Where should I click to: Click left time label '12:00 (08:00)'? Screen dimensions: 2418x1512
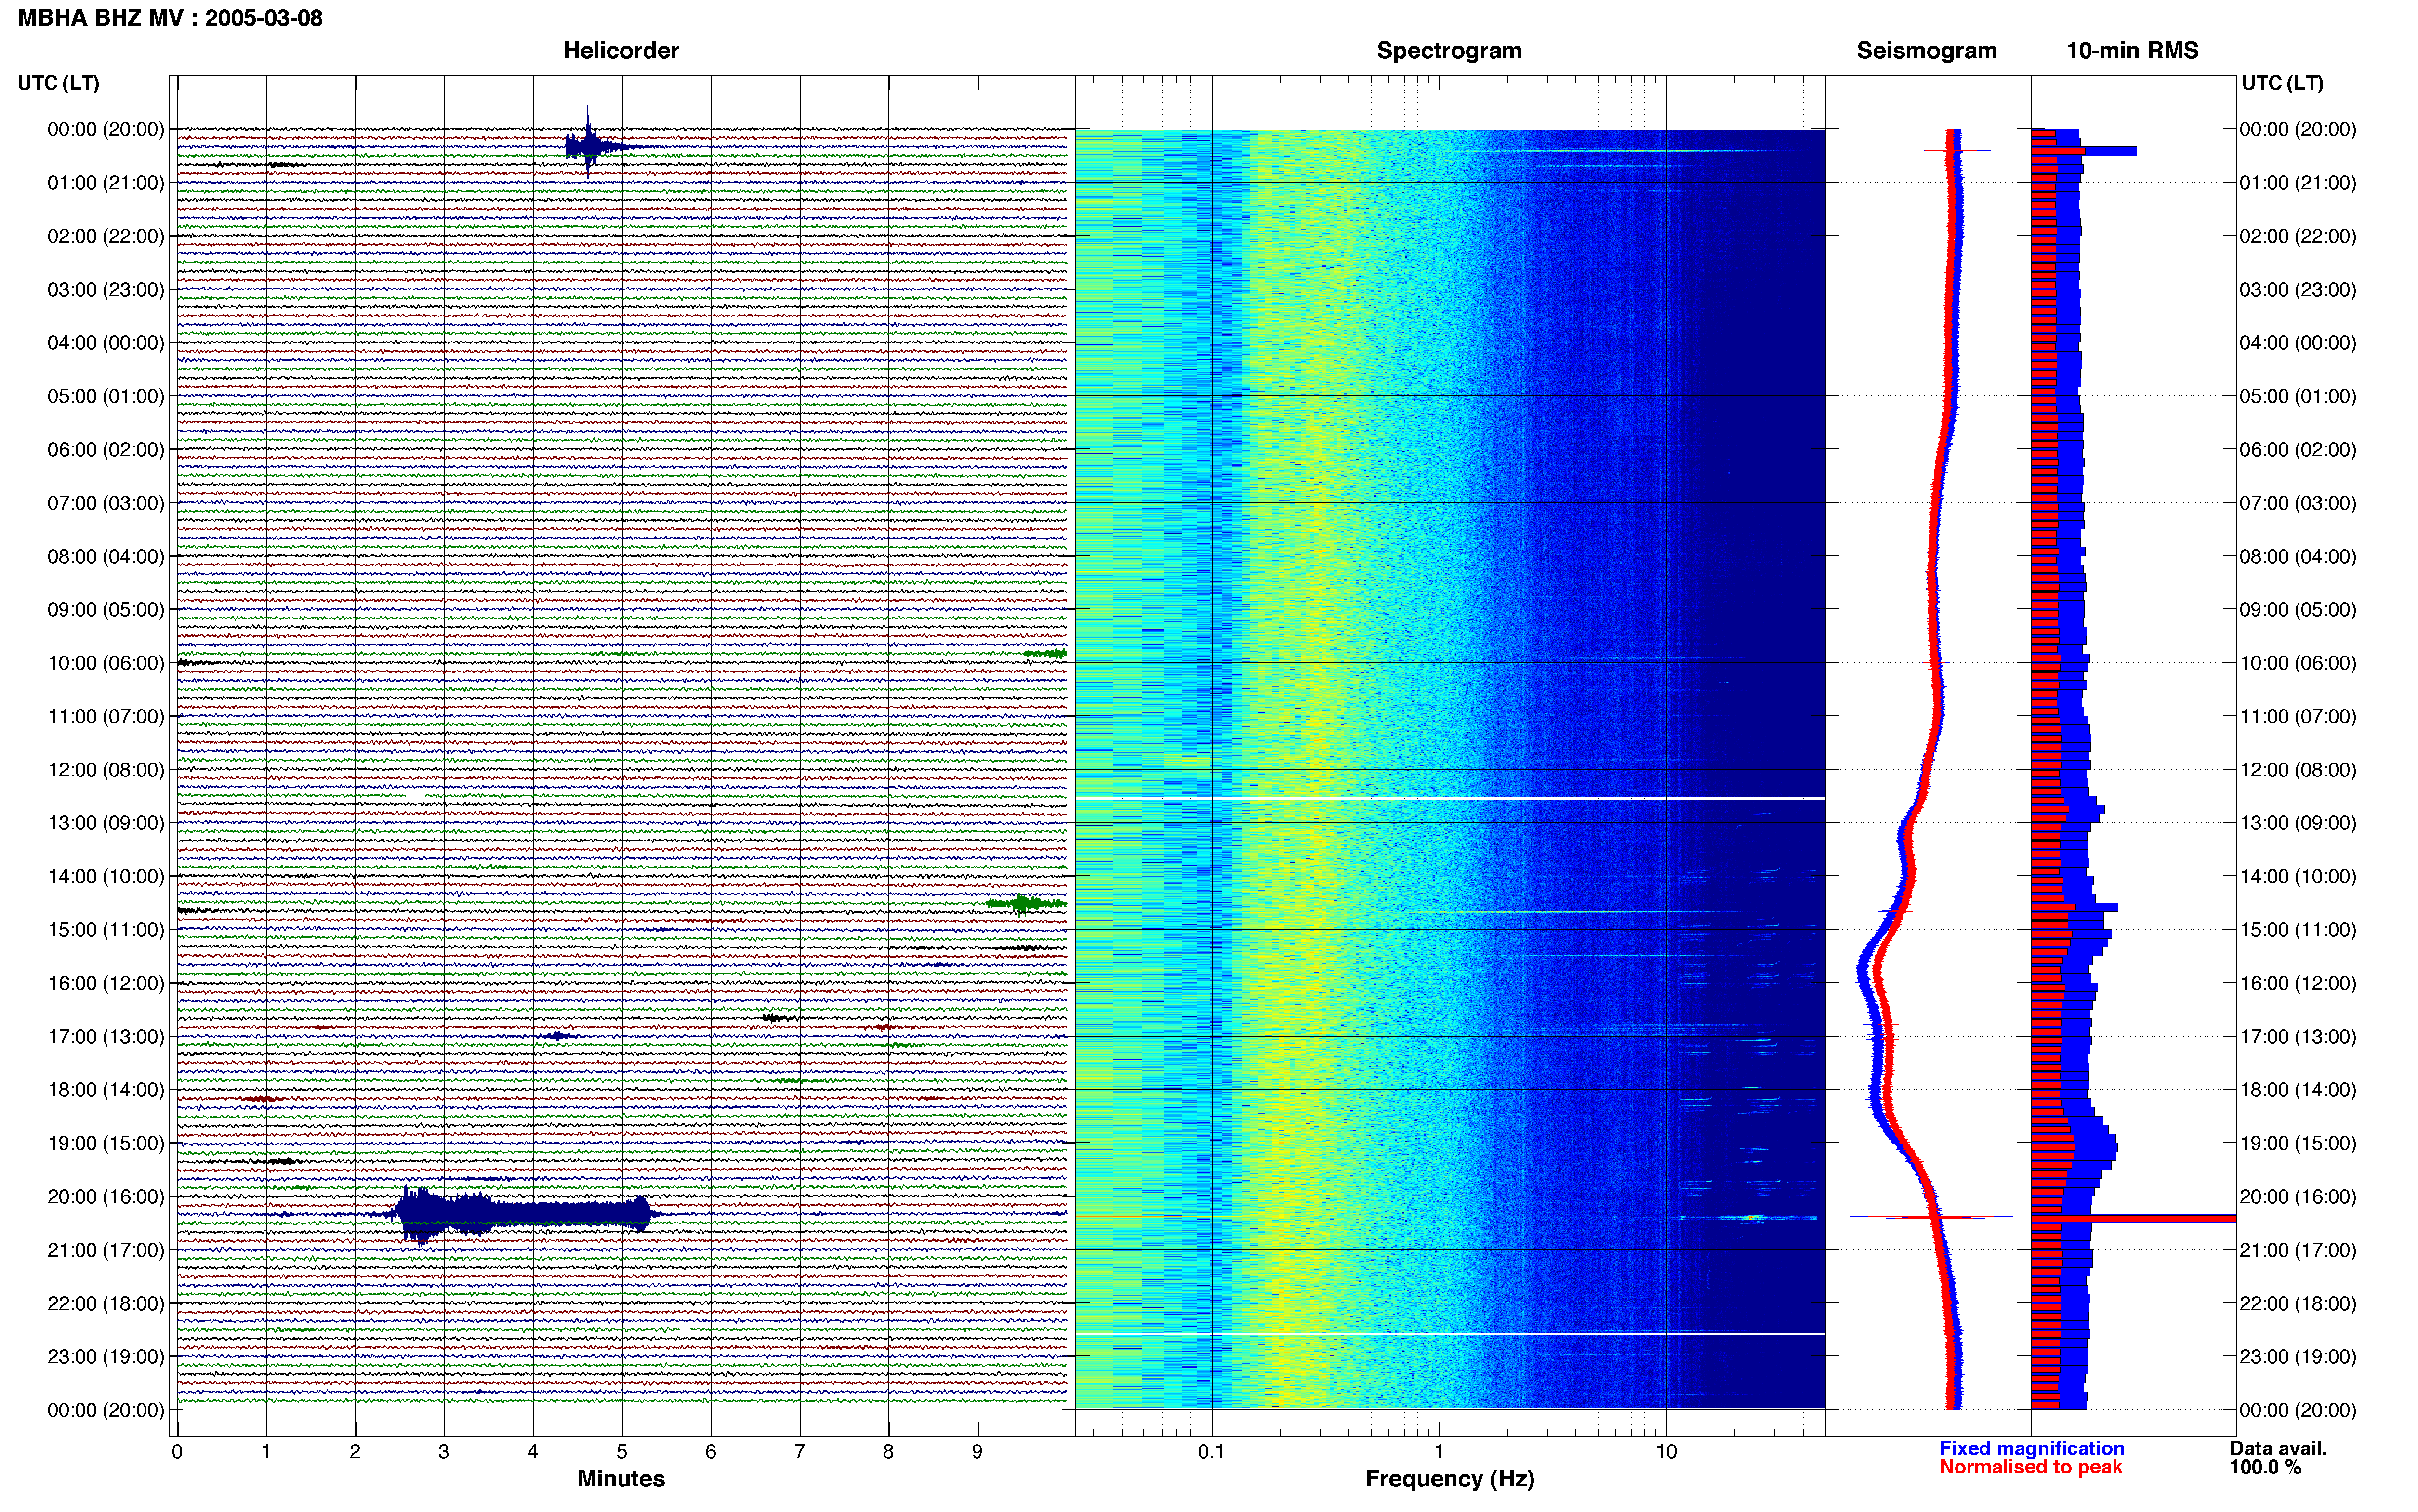(106, 770)
